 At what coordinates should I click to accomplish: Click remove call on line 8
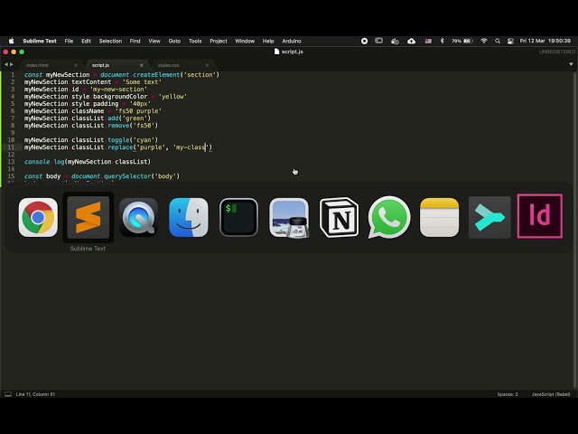118,126
